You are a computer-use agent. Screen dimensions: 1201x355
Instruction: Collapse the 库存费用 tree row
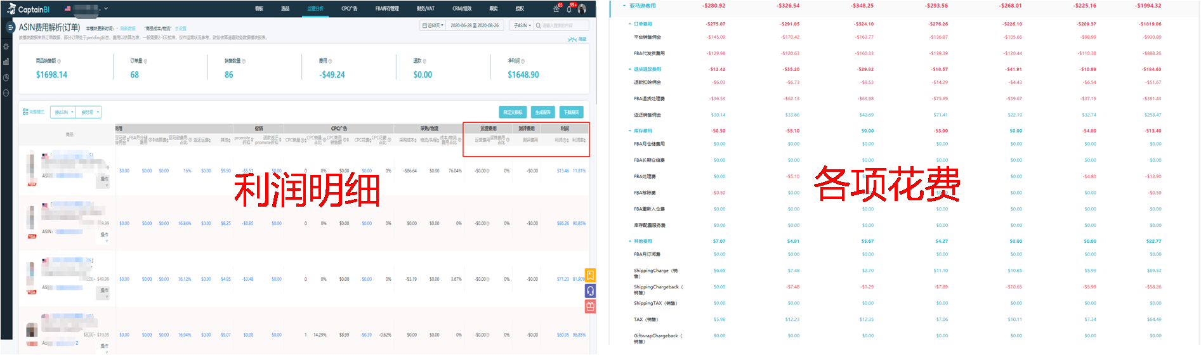click(x=629, y=131)
